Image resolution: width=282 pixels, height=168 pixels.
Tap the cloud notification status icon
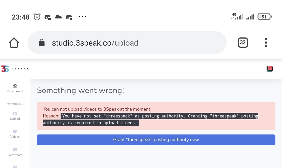[x=58, y=17]
